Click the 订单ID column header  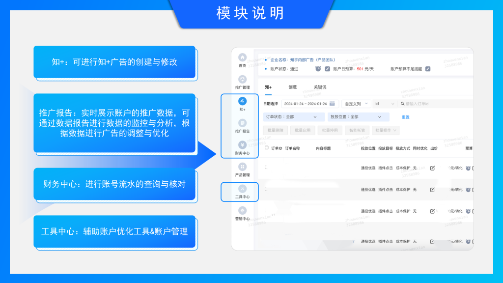click(277, 148)
